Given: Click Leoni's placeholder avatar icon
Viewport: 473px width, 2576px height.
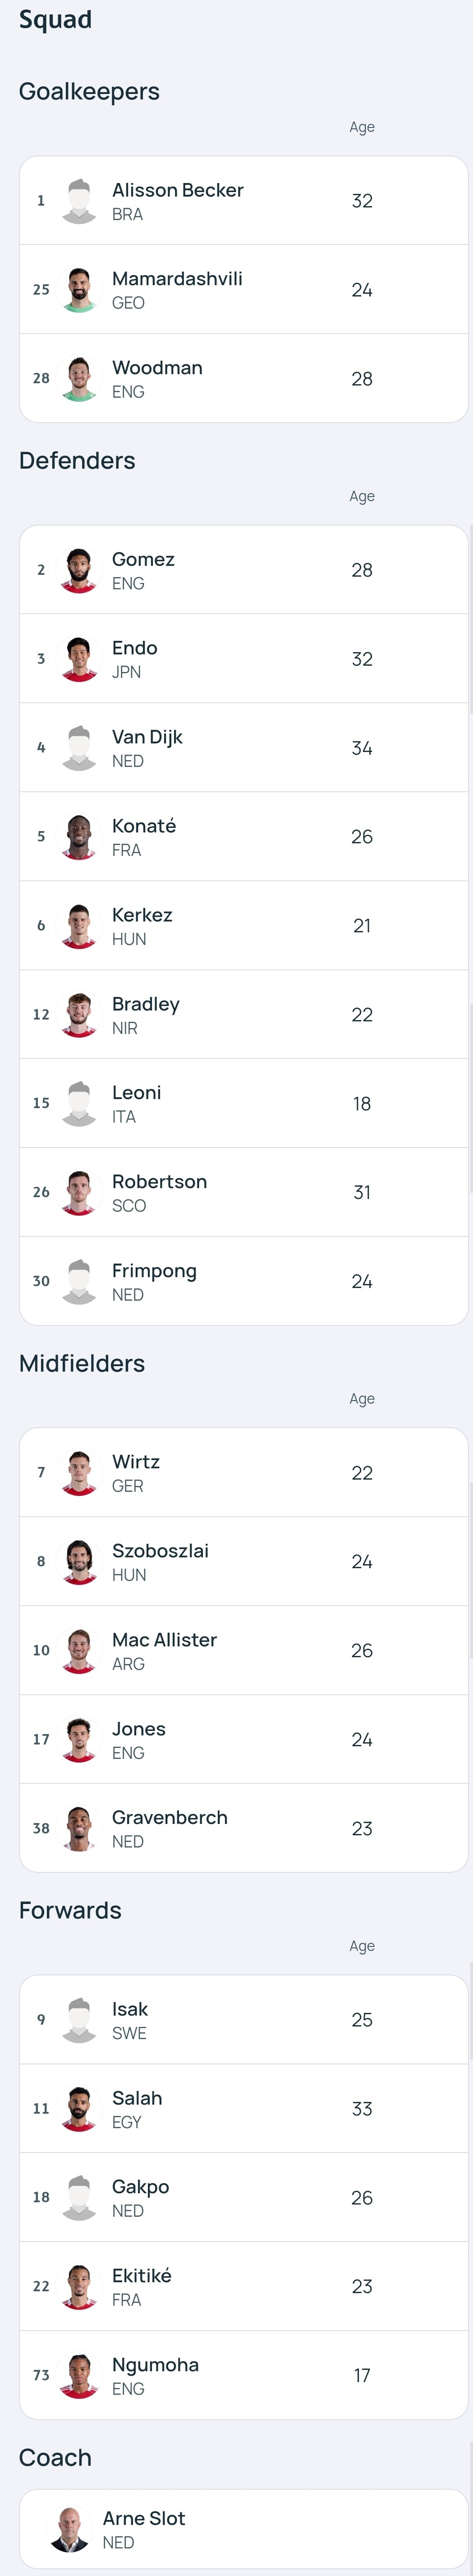Looking at the screenshot, I should tap(79, 1103).
